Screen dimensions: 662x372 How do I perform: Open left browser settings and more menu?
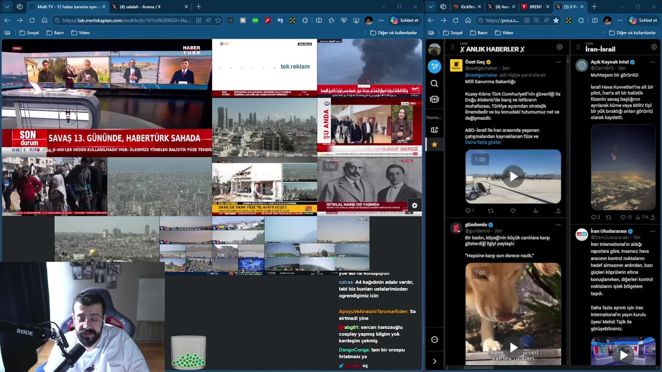click(381, 20)
